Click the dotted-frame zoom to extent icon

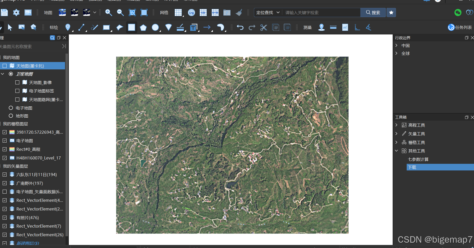click(x=132, y=13)
